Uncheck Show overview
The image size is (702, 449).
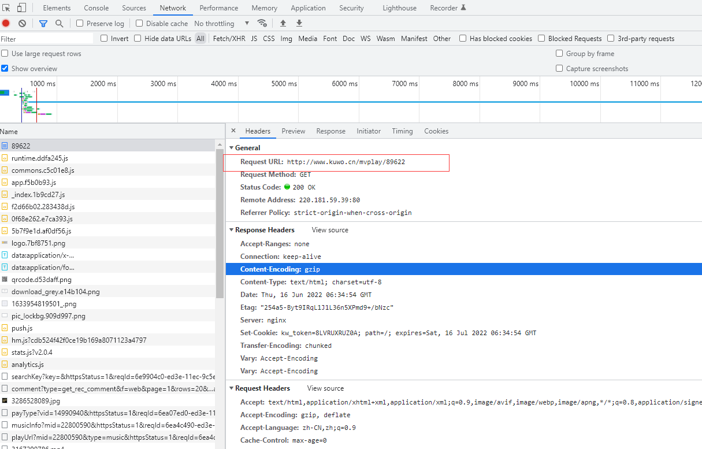[5, 68]
